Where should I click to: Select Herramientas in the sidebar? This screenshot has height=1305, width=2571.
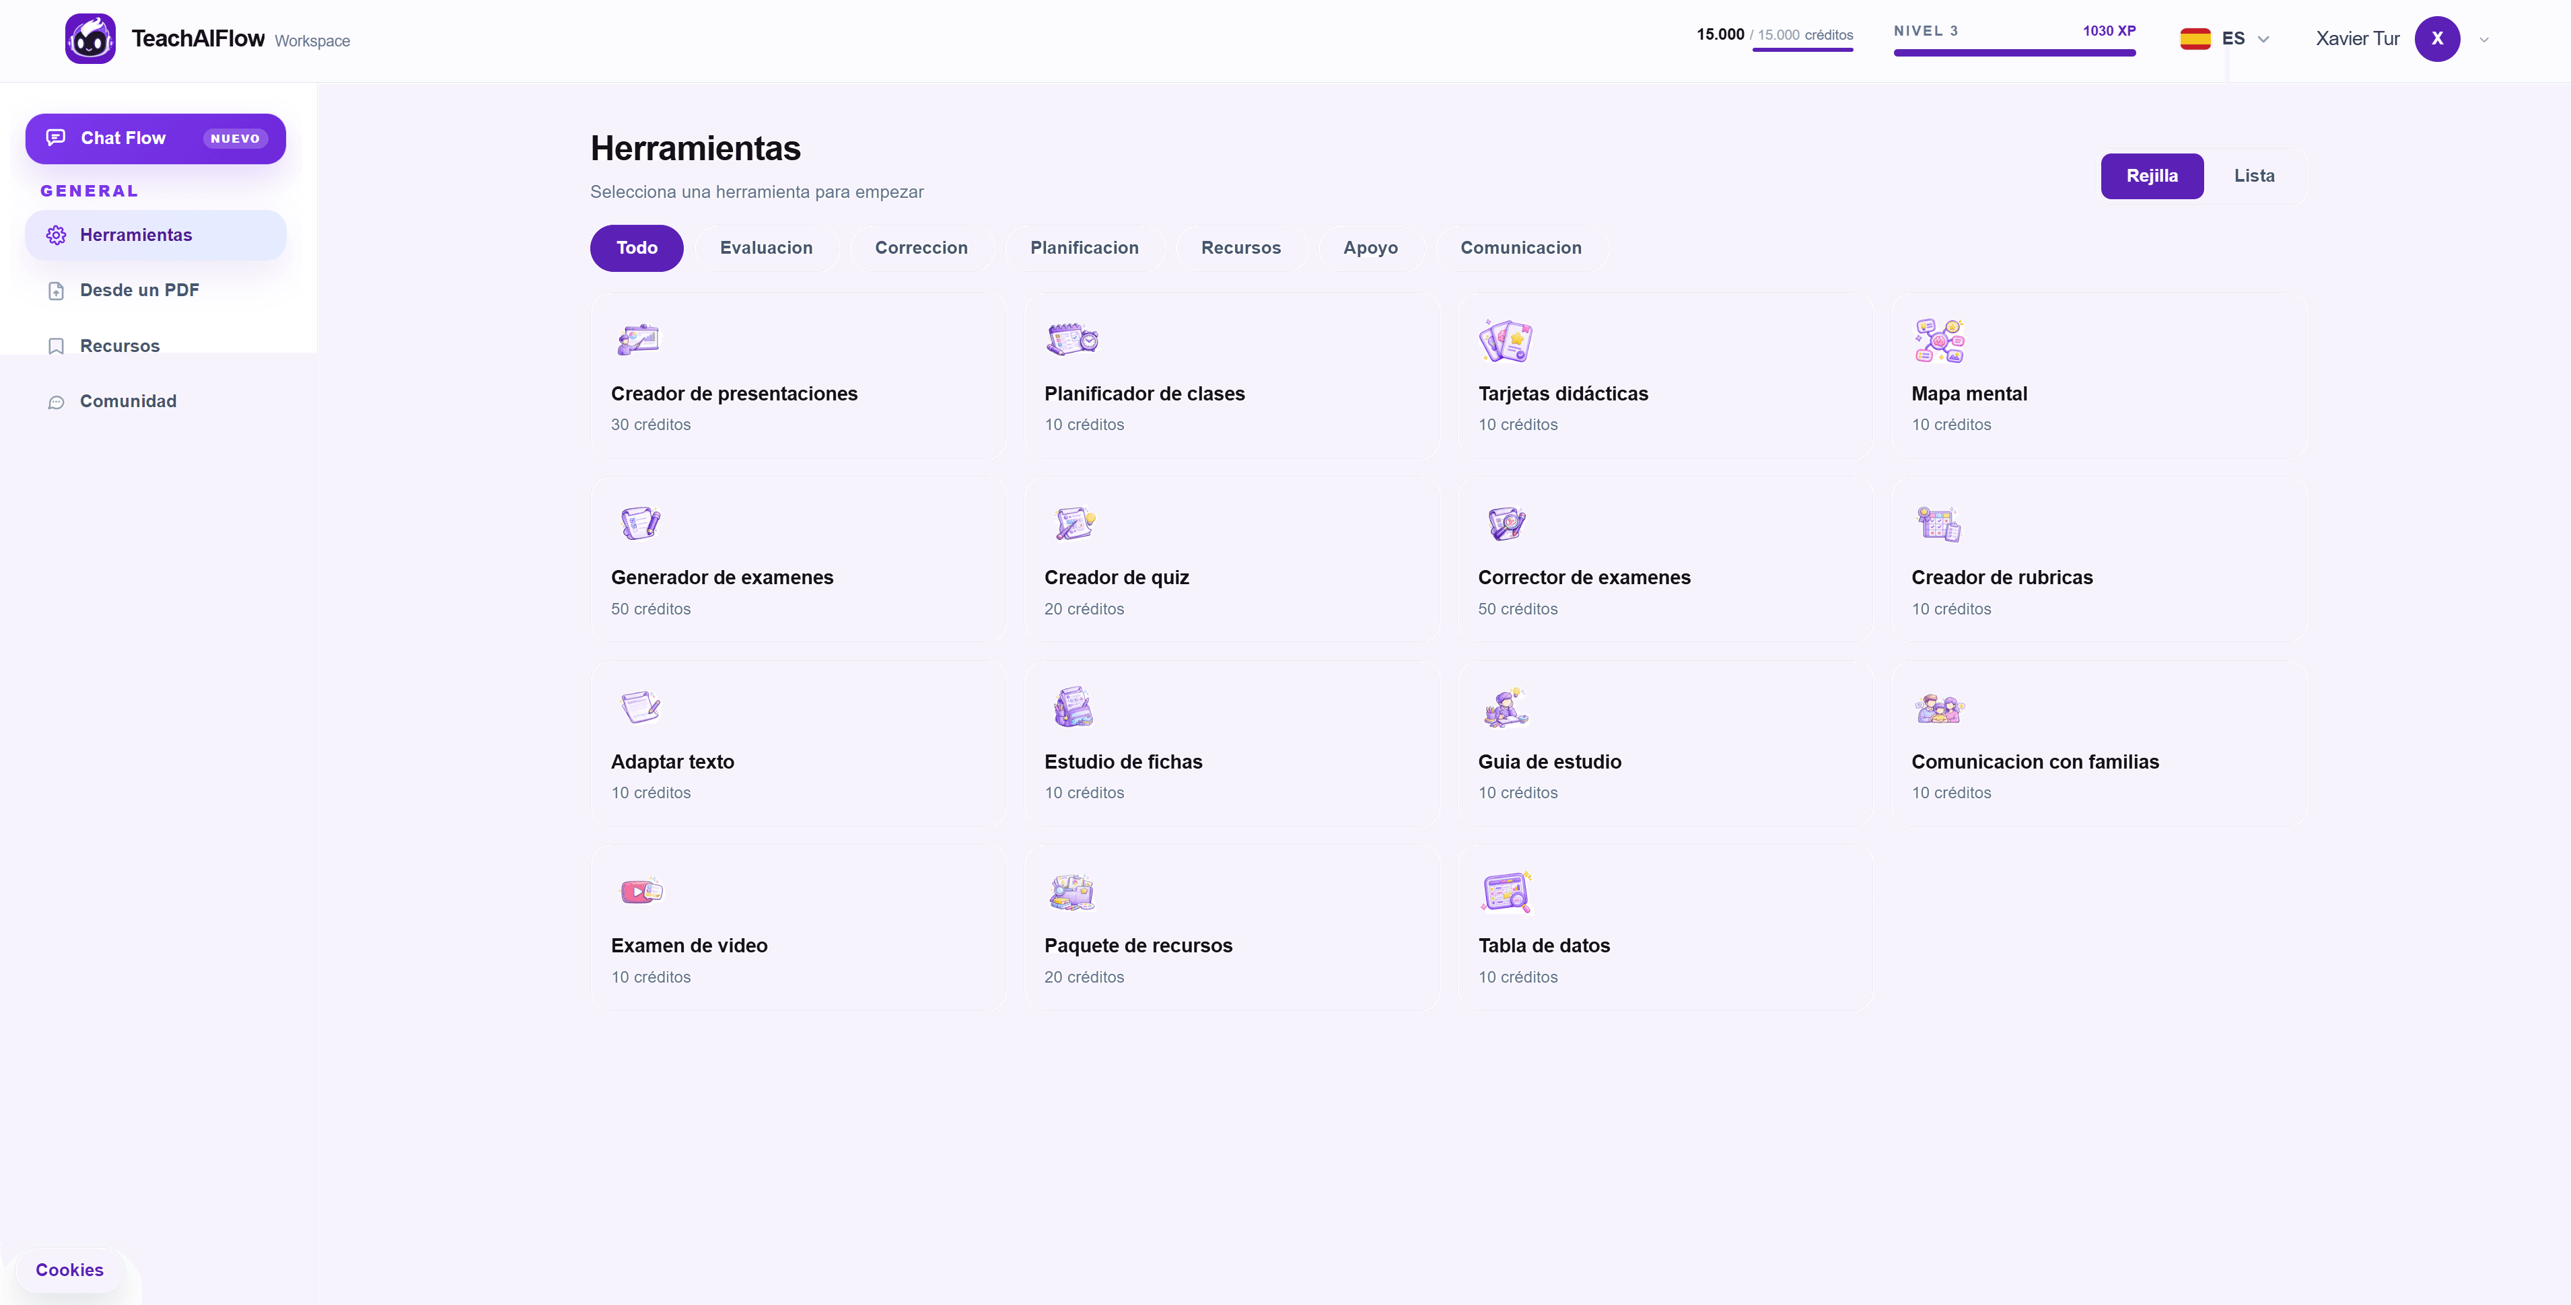155,236
